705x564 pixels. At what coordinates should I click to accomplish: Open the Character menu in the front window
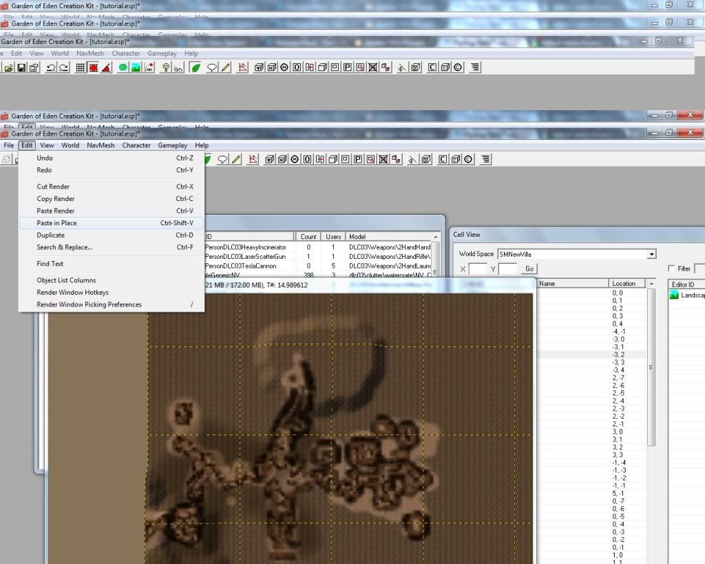136,145
